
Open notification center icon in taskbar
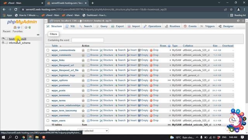[242, 137]
